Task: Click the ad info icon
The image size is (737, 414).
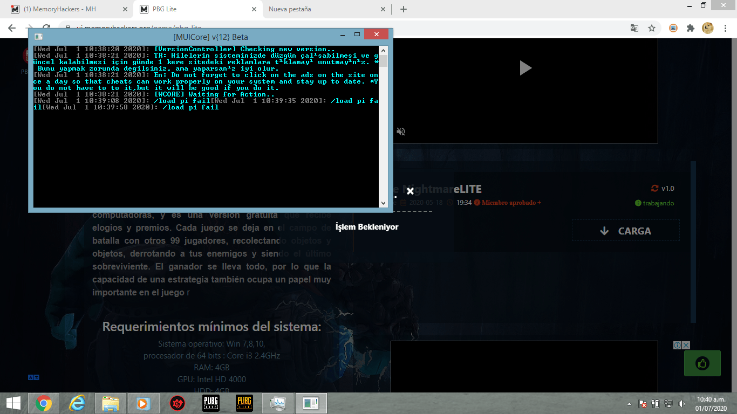Action: (678, 345)
